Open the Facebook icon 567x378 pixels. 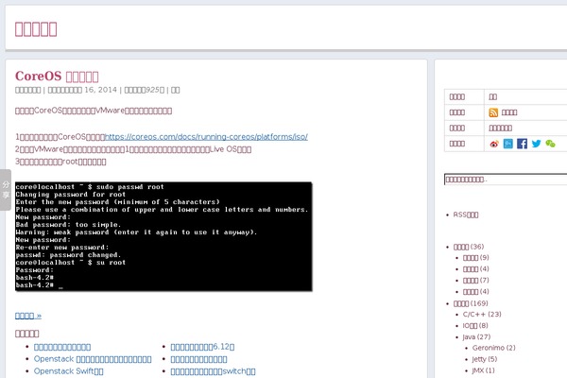point(522,144)
